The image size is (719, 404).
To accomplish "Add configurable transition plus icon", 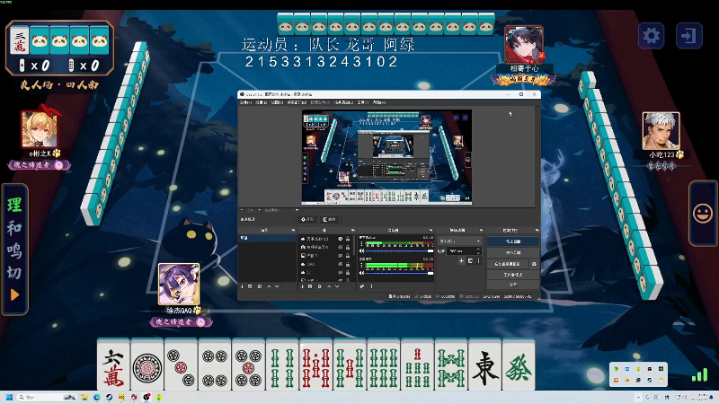I will click(x=461, y=260).
